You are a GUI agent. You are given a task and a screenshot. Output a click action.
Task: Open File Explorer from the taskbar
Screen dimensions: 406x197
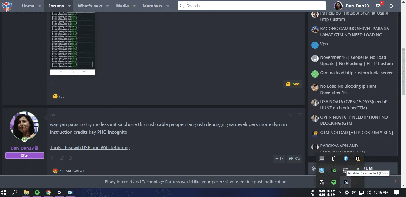tap(26, 193)
